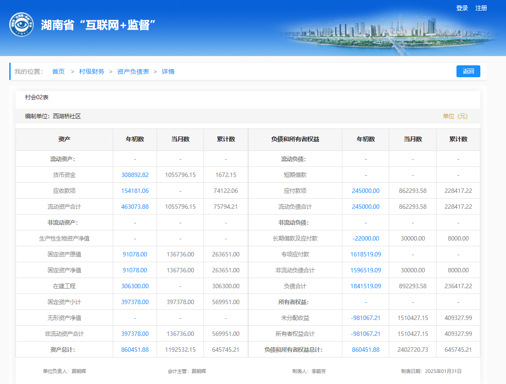506x384 pixels.
Task: Click 应付款项 当月数 862293.58
Action: (413, 191)
